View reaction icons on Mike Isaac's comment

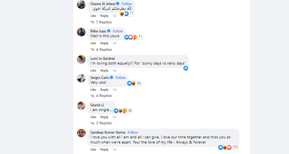[133, 37]
